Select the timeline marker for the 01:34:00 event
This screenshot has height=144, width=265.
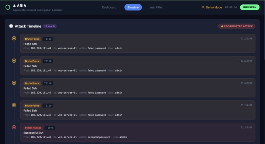[x=14, y=105]
